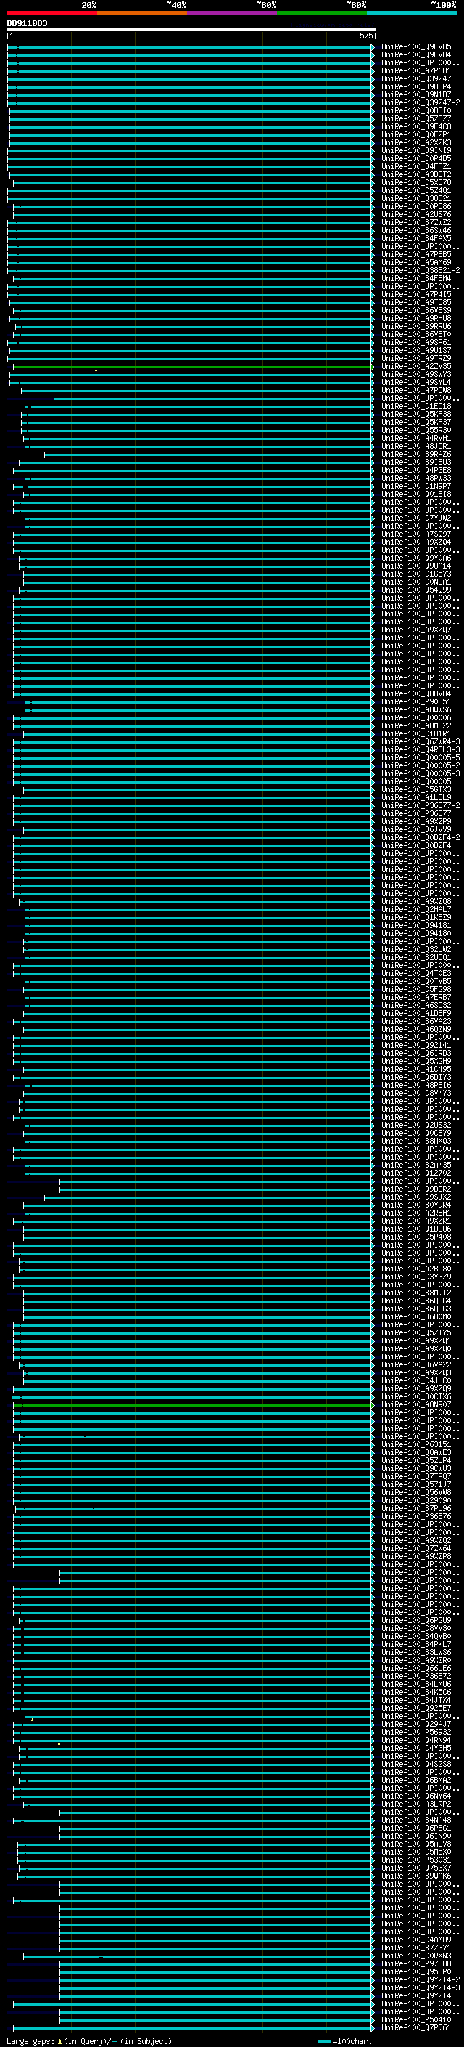
Task: Select UniRef100_Q9Y0A6 label
Action: click(416, 558)
